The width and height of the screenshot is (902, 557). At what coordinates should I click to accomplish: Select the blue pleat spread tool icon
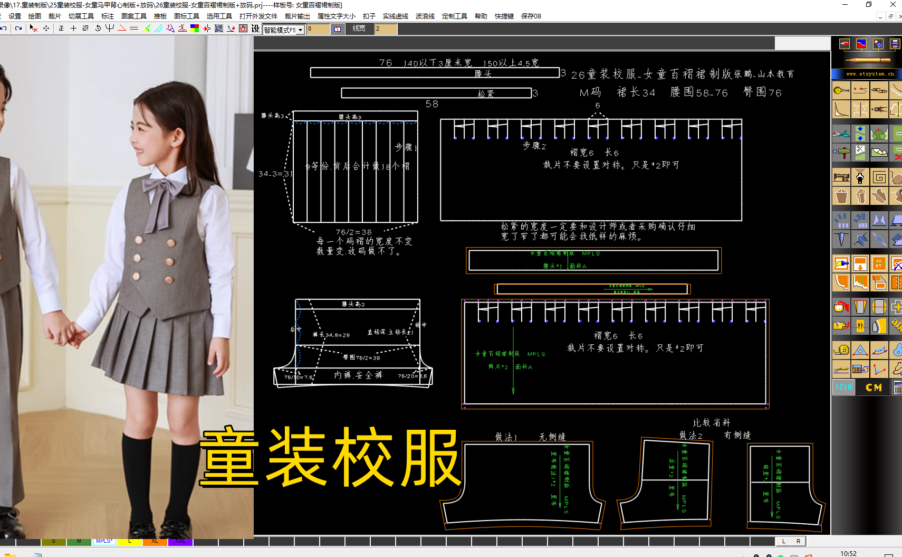841,220
